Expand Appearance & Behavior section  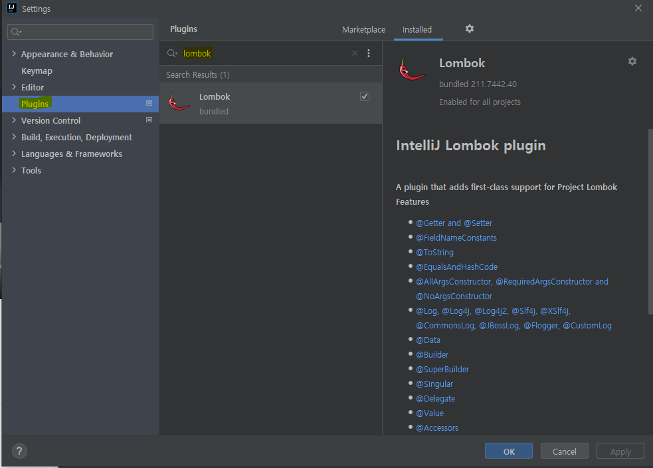coord(14,54)
